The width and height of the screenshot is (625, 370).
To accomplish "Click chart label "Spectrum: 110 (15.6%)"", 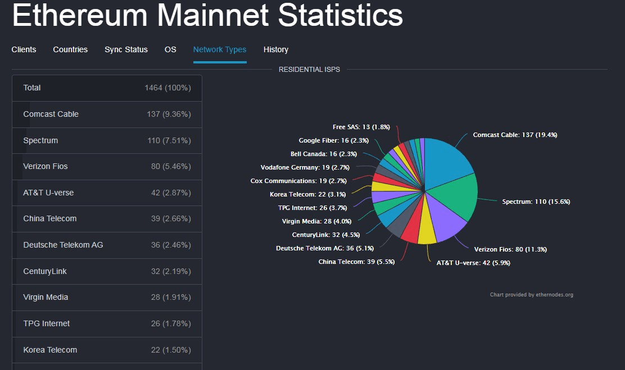I will pos(536,202).
